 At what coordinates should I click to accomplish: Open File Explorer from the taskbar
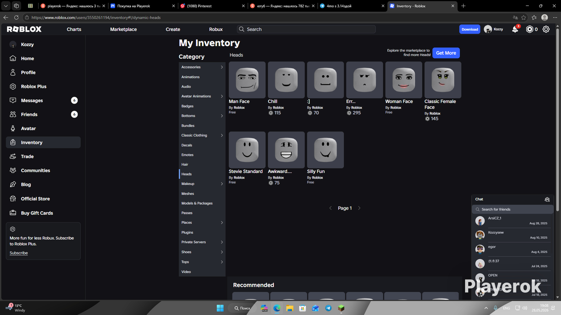290,308
